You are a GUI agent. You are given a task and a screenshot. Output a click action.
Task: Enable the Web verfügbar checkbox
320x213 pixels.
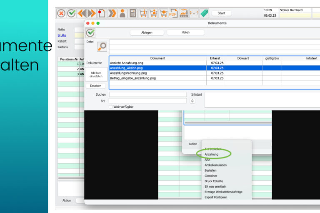tap(111, 107)
